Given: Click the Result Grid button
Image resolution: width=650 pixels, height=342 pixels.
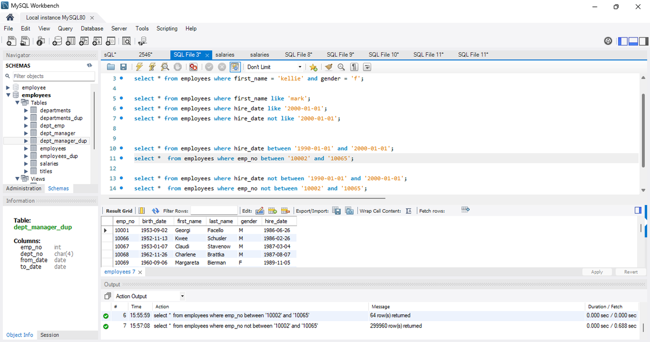Looking at the screenshot, I should pyautogui.click(x=119, y=211).
